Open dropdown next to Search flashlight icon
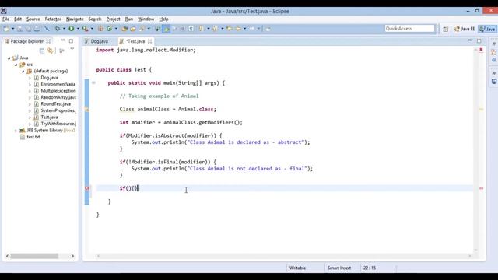Viewport: 498px width, 280px height. click(x=149, y=29)
